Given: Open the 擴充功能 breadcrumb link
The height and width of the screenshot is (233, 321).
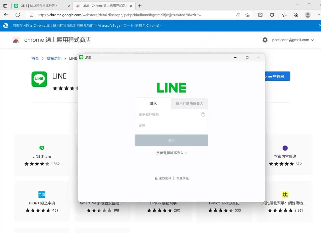Looking at the screenshot, I should click(x=54, y=58).
